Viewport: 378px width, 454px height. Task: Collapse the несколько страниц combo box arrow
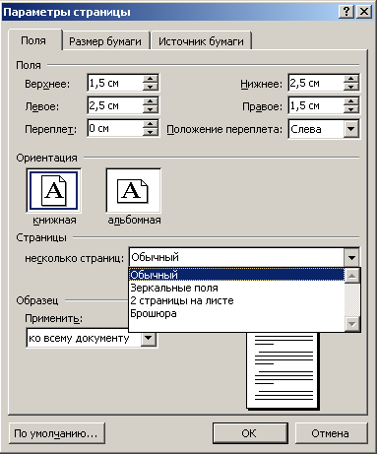[x=351, y=258]
